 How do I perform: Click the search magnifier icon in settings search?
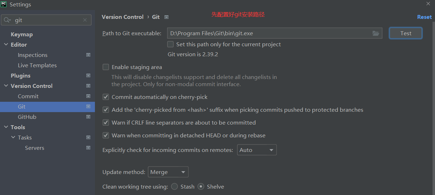[x=7, y=20]
